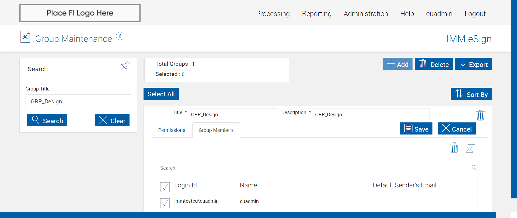
Task: Delete the GRP_Design group via trash icon
Action: click(480, 115)
